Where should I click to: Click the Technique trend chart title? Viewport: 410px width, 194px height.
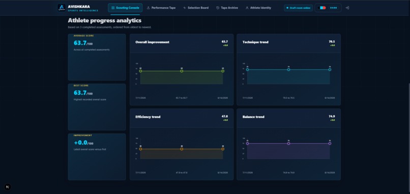click(255, 42)
